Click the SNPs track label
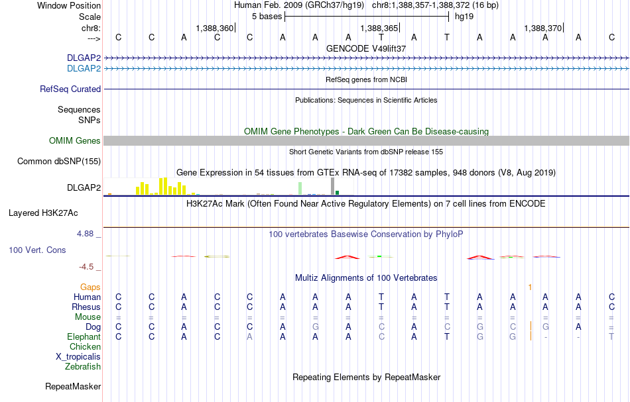This screenshot has height=402, width=630. click(x=90, y=120)
